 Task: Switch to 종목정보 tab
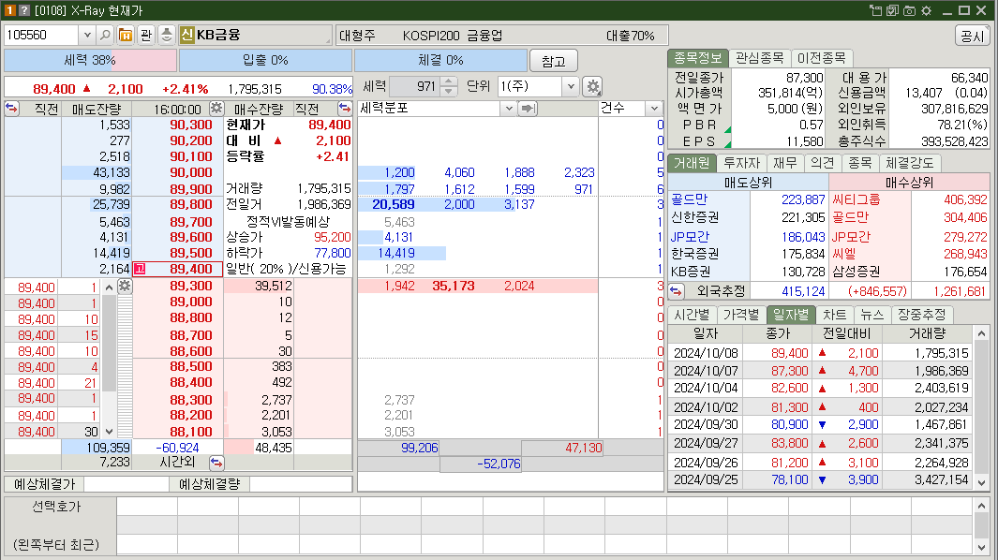click(x=697, y=58)
